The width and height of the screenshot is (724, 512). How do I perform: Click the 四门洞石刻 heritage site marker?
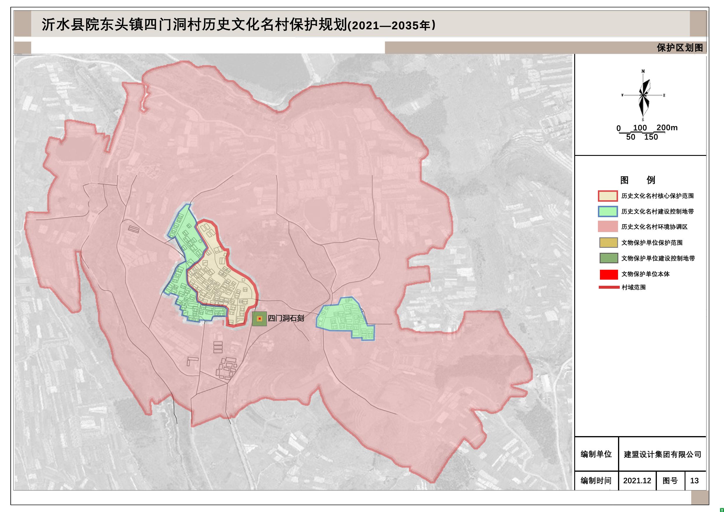[260, 319]
